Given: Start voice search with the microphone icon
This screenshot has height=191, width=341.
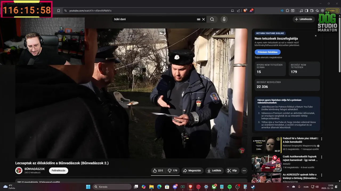Looking at the screenshot, I should pyautogui.click(x=224, y=19).
